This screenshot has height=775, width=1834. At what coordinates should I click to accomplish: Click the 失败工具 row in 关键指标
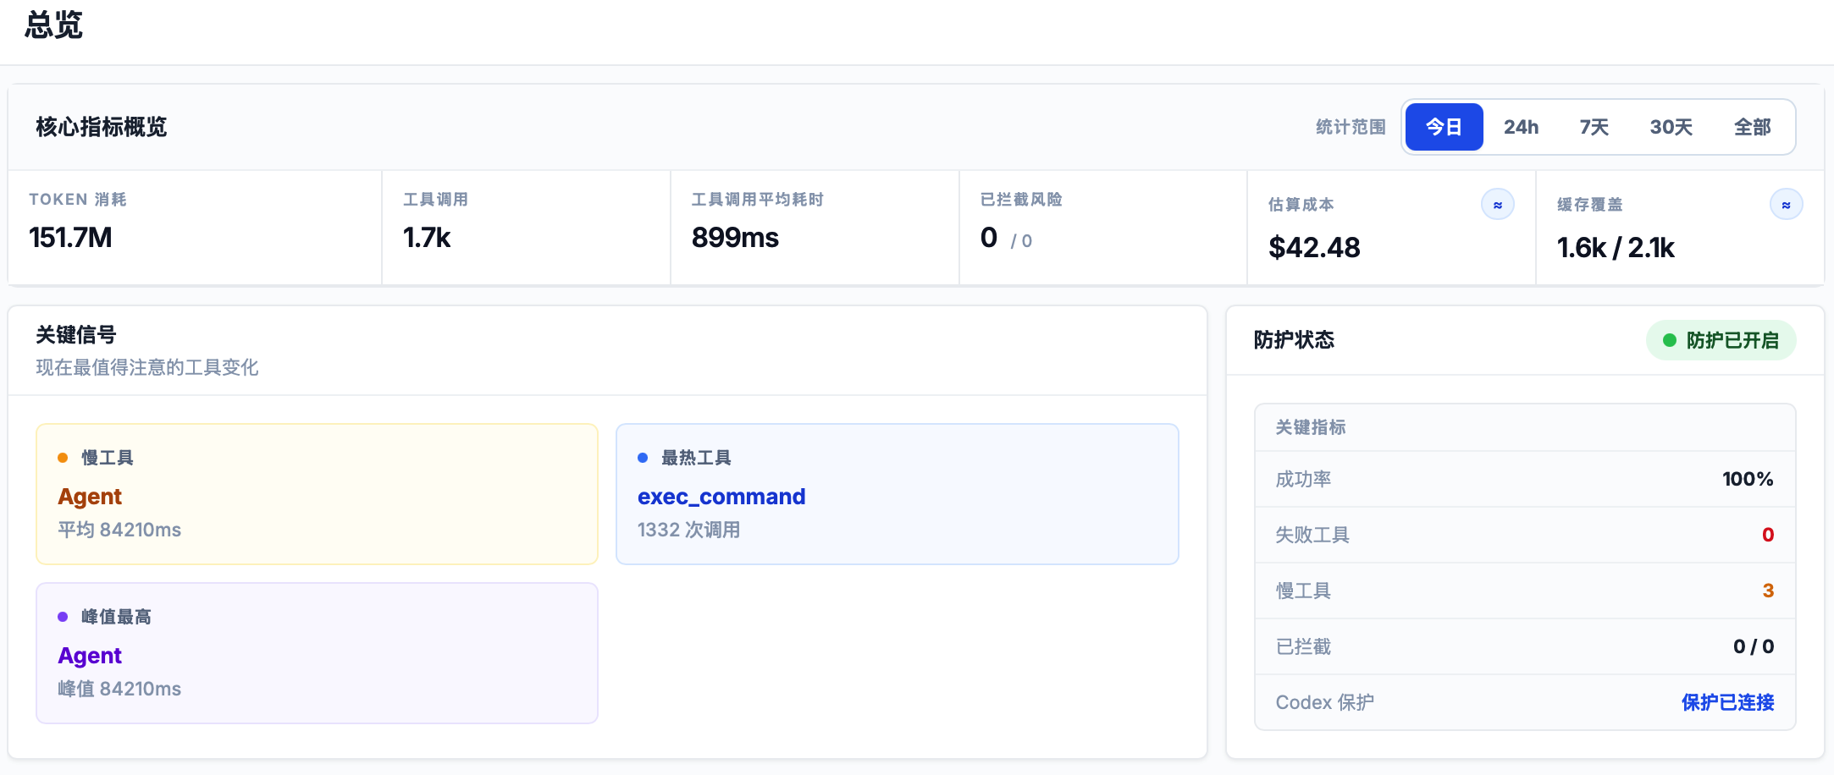(1524, 535)
